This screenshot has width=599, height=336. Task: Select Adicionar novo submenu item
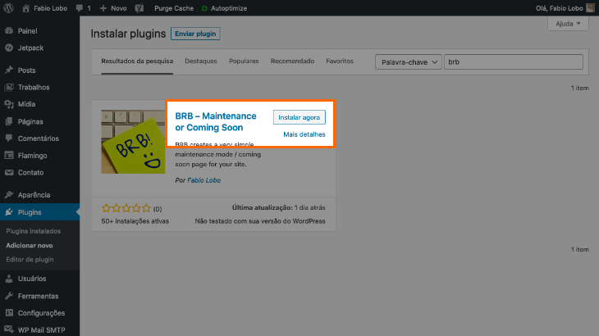coord(30,246)
